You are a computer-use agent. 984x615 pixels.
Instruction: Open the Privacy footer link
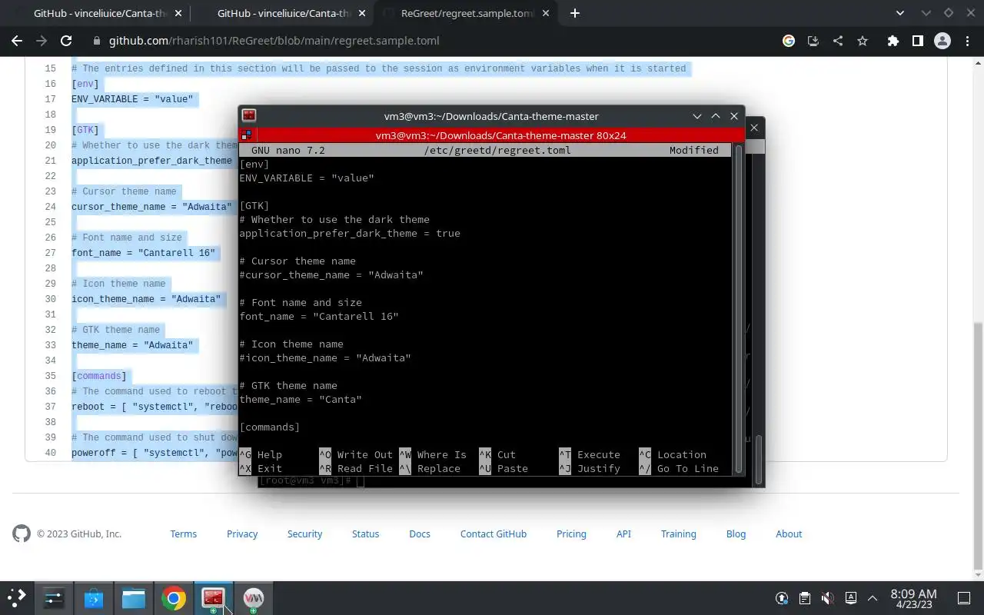[242, 534]
